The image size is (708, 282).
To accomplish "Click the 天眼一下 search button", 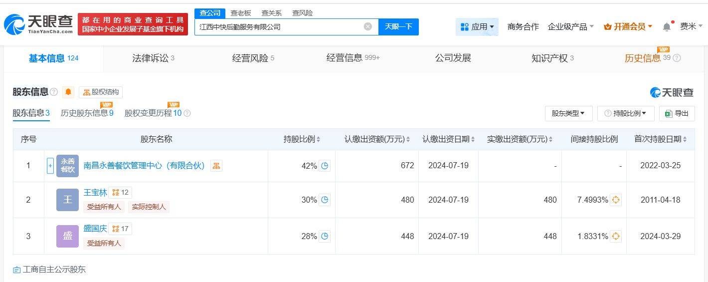I will pos(398,26).
